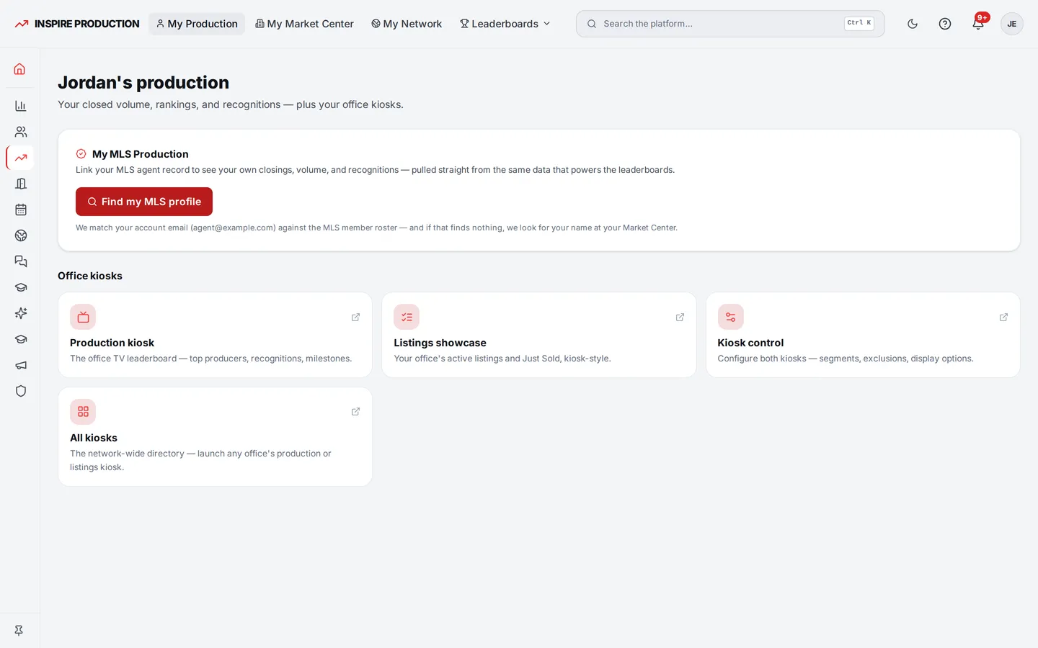
Task: Launch Kiosk control external link icon
Action: click(x=1003, y=317)
